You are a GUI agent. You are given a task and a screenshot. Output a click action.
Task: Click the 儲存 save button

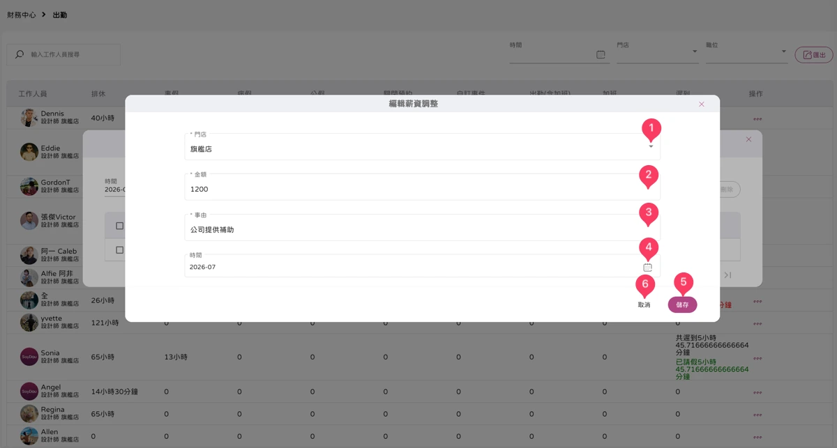click(x=682, y=305)
